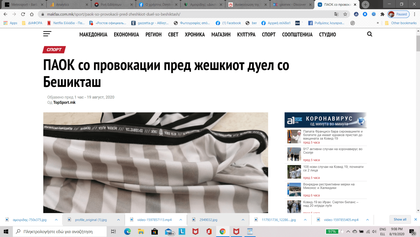Open Microsoft Edge from the taskbar

pos(127,231)
